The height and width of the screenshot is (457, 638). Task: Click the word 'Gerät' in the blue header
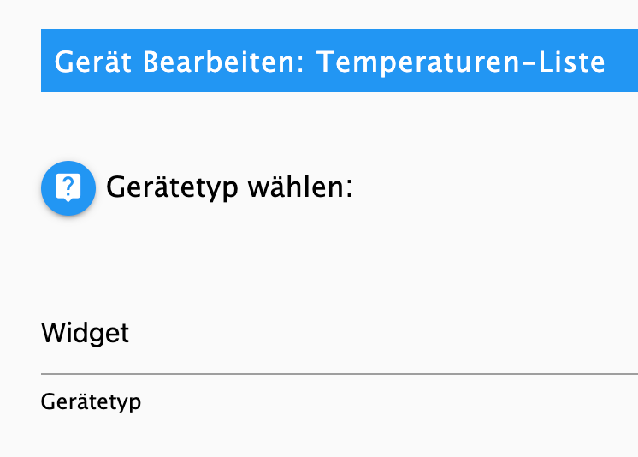click(92, 62)
